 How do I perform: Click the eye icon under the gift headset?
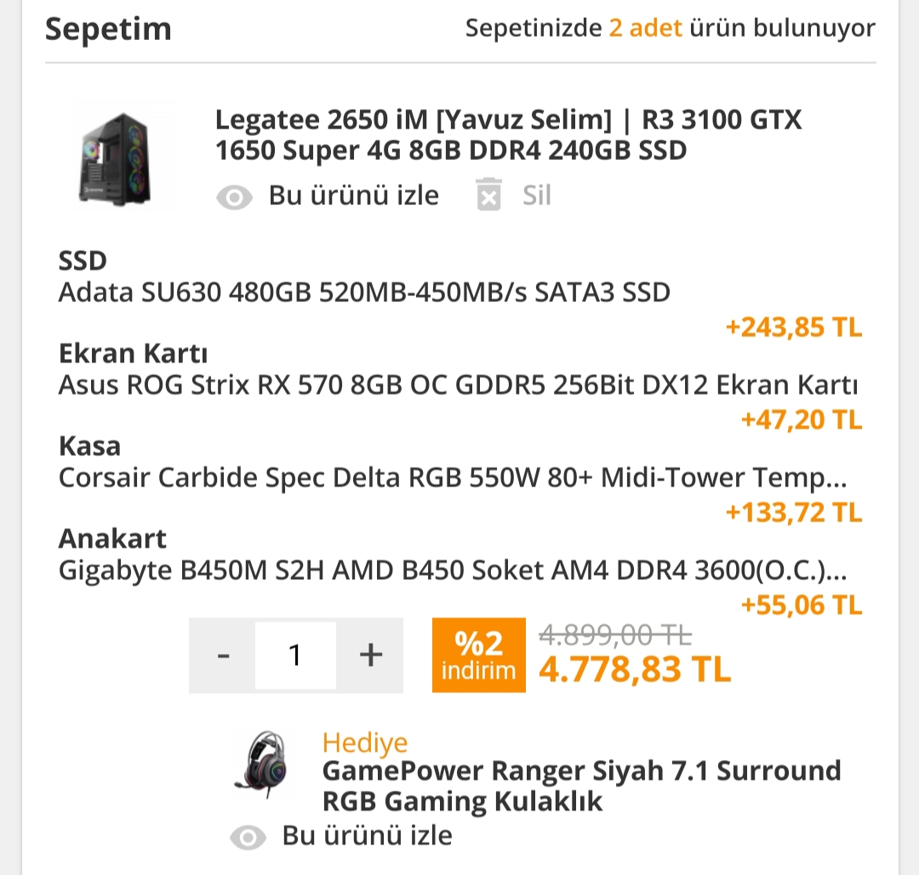pos(248,837)
